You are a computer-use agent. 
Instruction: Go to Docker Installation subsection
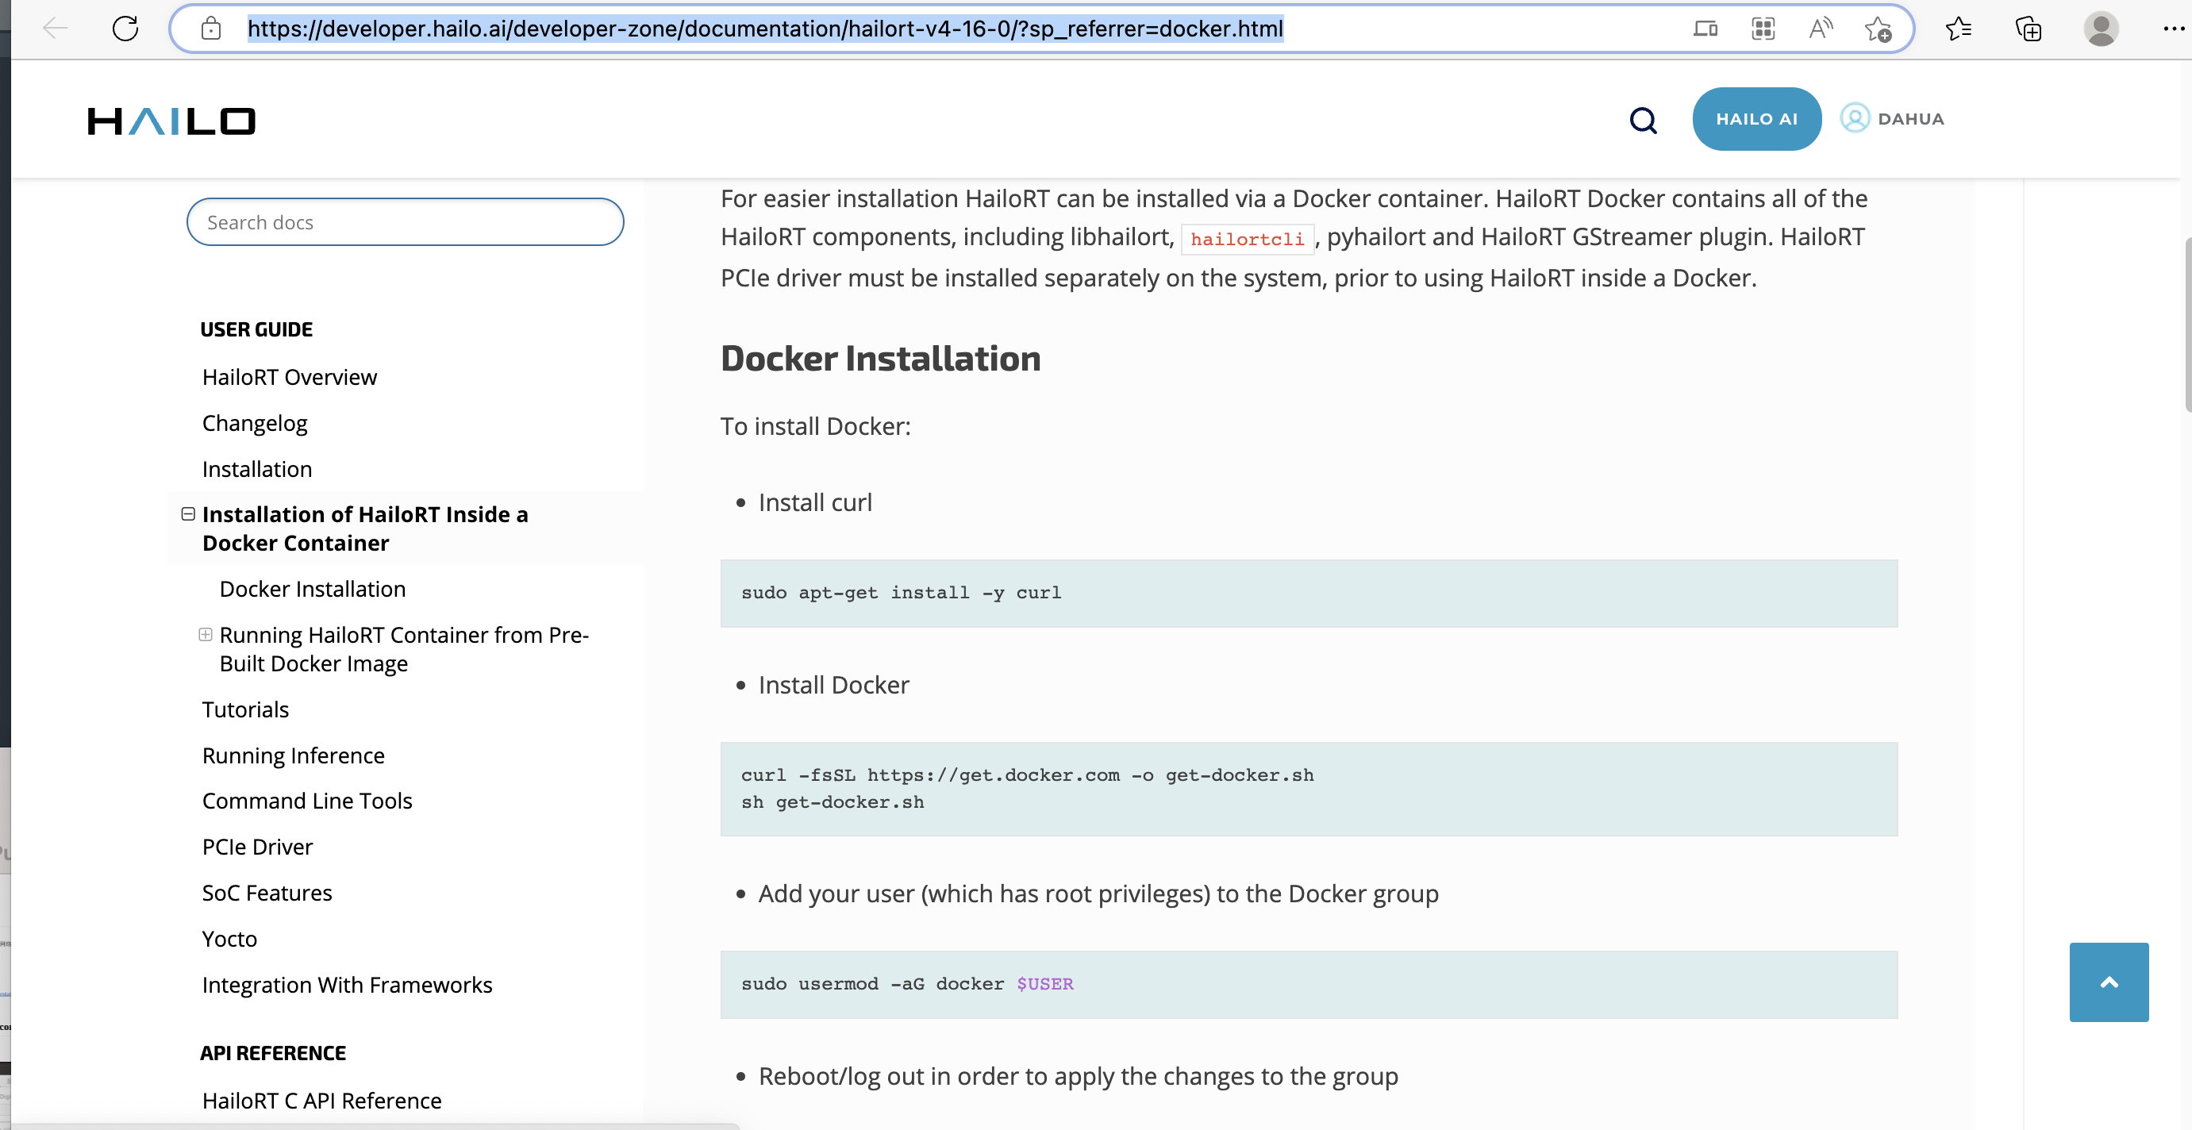point(312,589)
